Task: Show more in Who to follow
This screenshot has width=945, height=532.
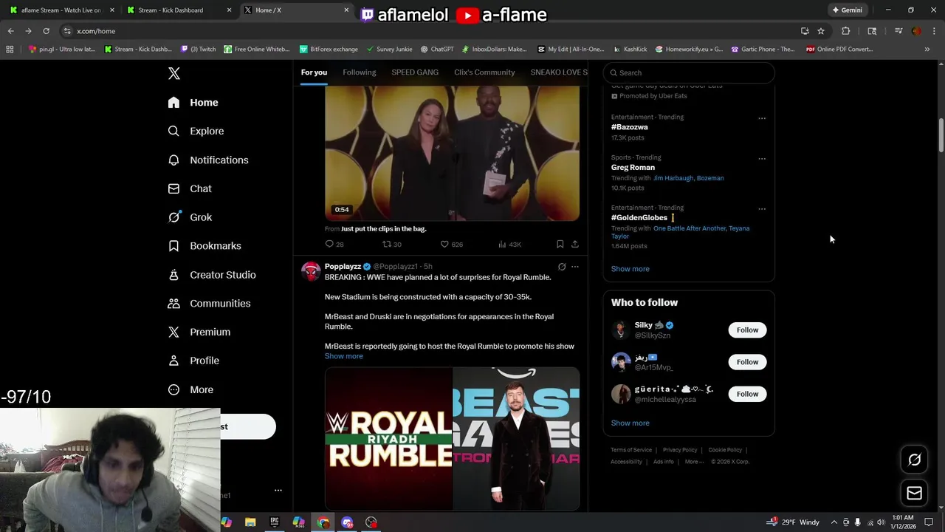Action: tap(630, 423)
